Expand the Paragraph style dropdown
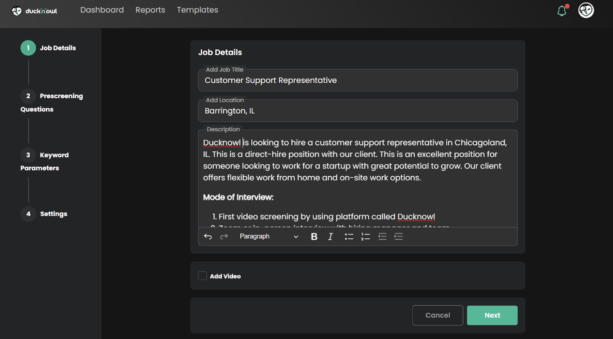The height and width of the screenshot is (339, 613). pyautogui.click(x=269, y=236)
